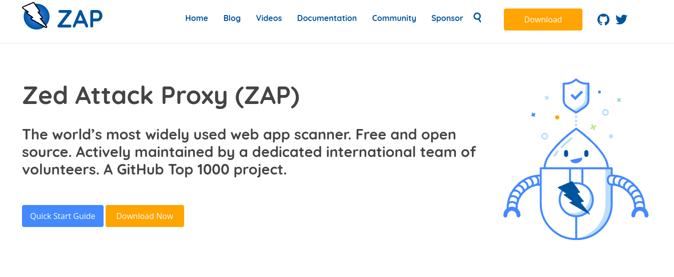Navigate to the Community section
Image resolution: width=674 pixels, height=277 pixels.
pyautogui.click(x=394, y=18)
